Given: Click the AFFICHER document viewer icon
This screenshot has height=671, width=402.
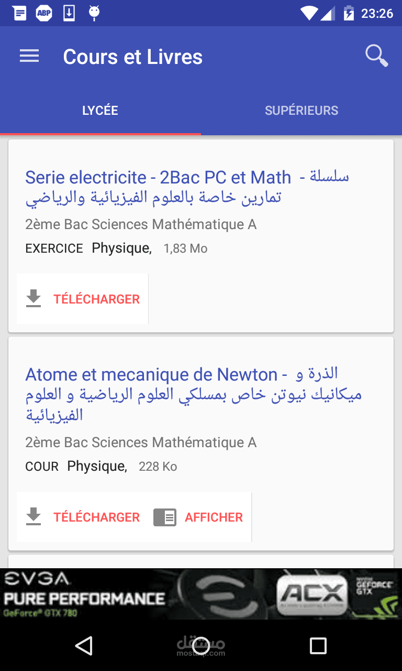Looking at the screenshot, I should (165, 517).
